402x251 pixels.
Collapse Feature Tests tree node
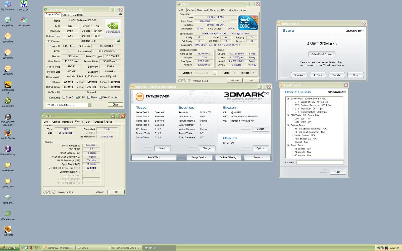click(x=288, y=125)
